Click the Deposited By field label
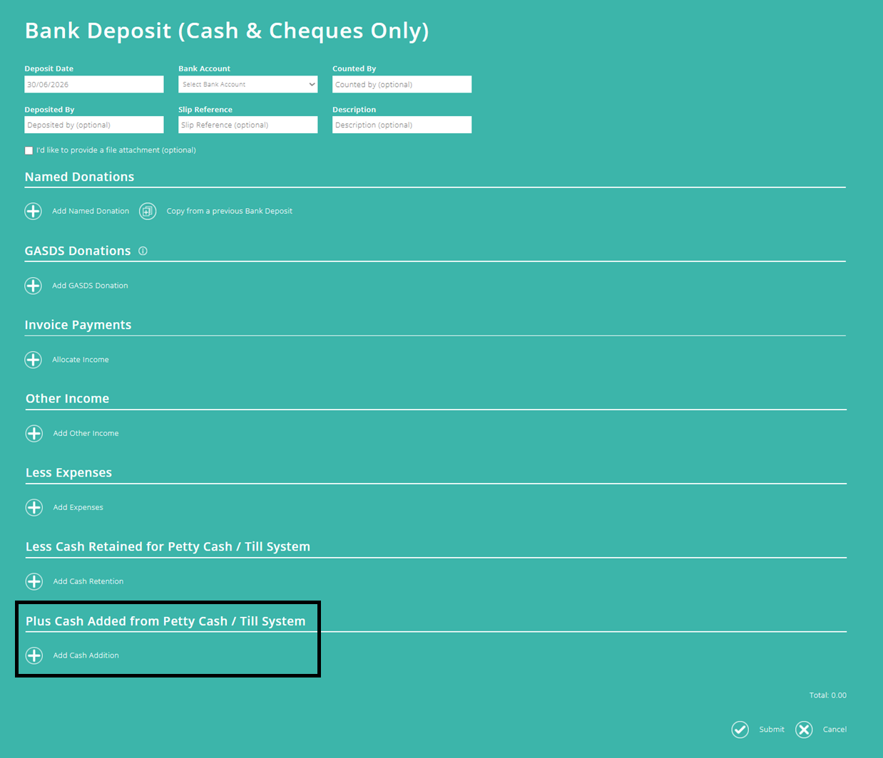The image size is (883, 758). 49,110
